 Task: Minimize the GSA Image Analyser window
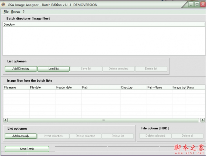pos(190,4)
